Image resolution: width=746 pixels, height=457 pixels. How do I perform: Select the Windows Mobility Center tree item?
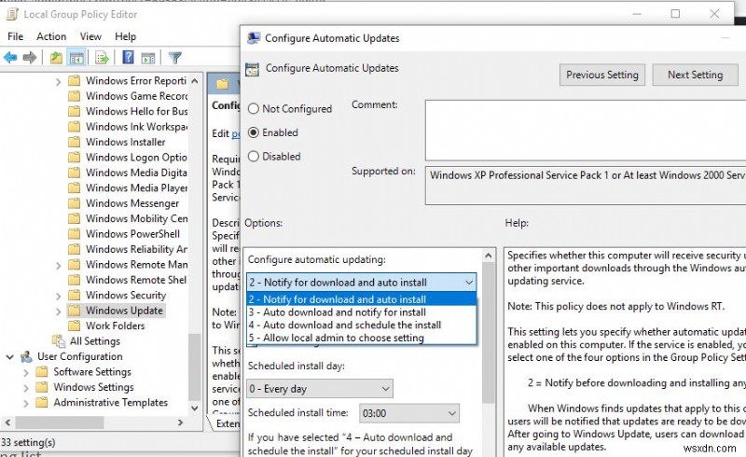(136, 218)
